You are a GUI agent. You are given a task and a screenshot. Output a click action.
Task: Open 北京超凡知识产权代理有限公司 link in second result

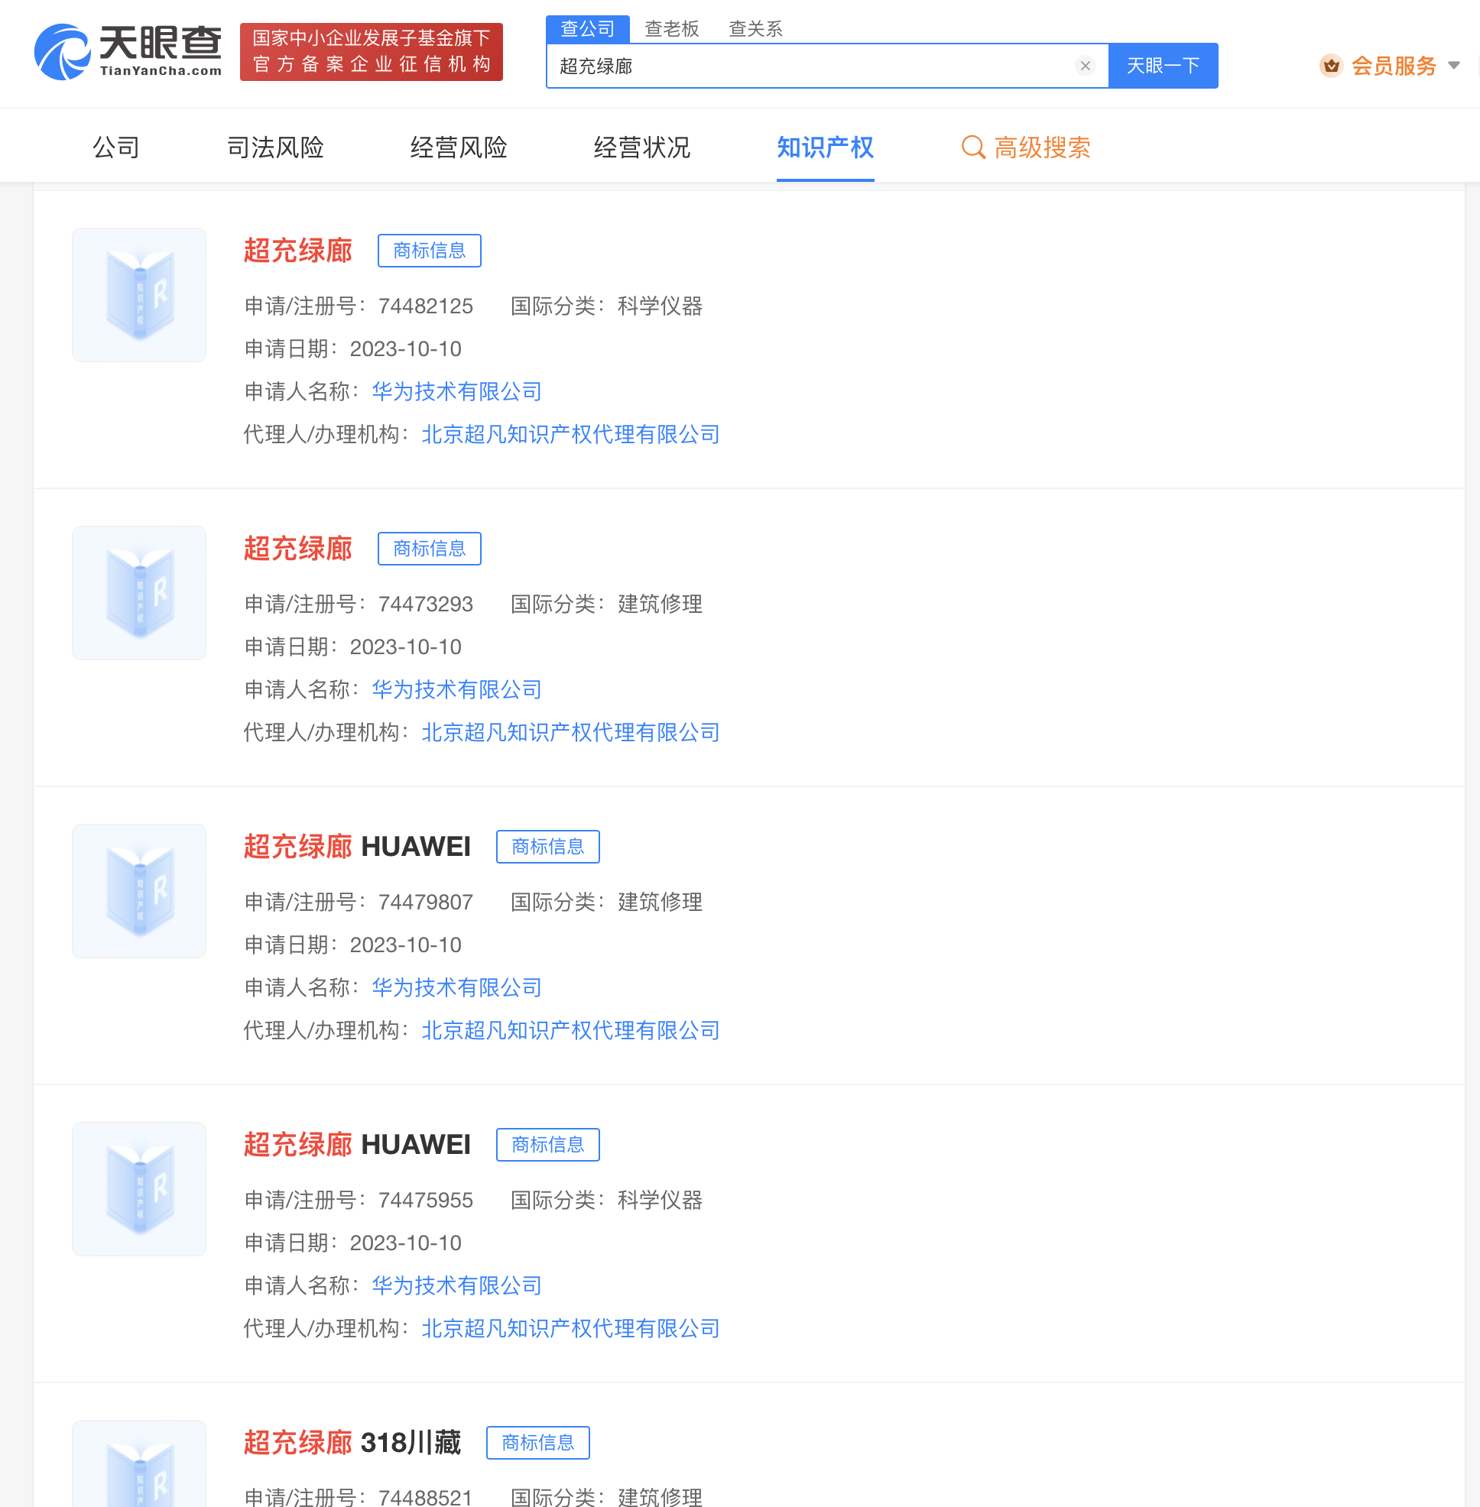pyautogui.click(x=570, y=732)
